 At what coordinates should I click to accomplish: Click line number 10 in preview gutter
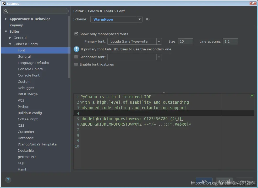77,146
